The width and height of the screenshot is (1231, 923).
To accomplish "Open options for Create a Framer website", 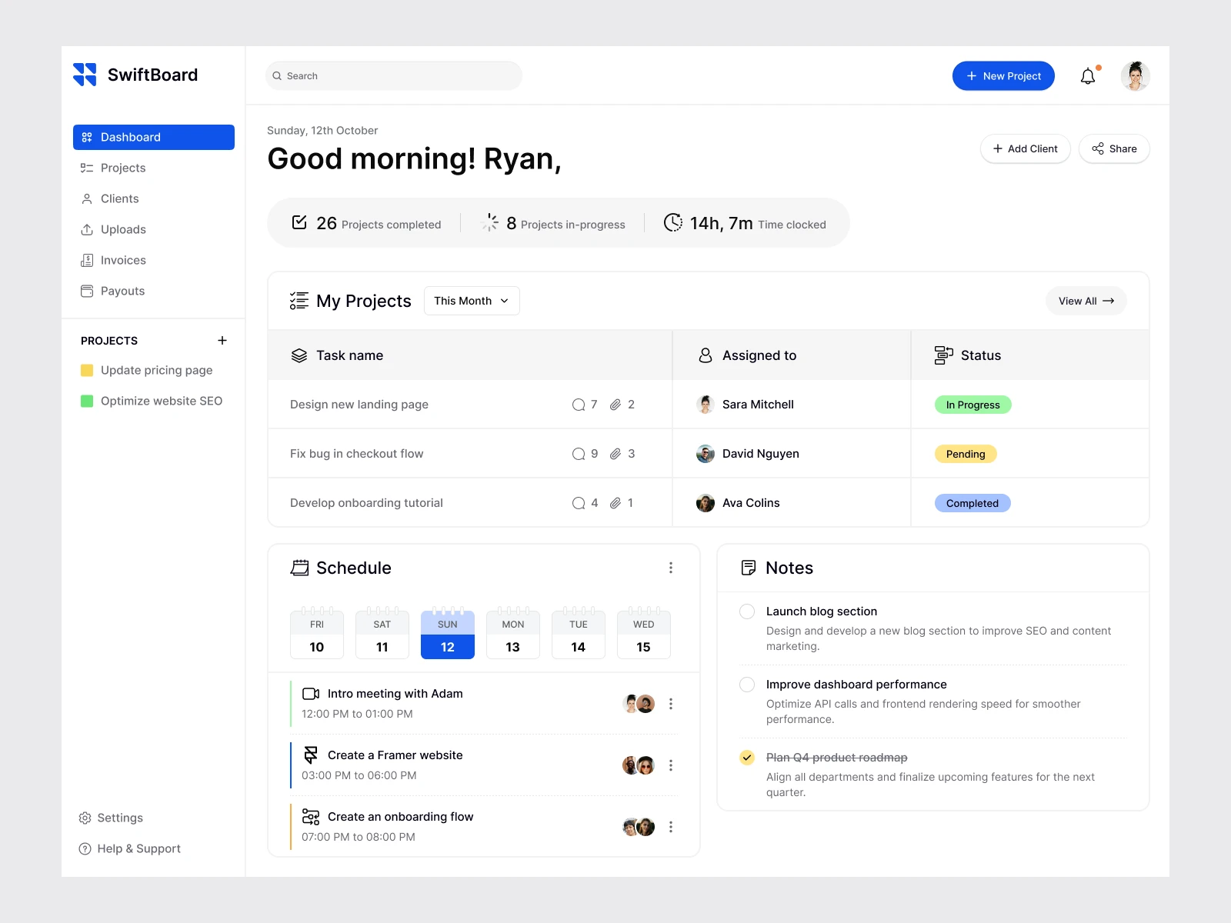I will coord(671,765).
